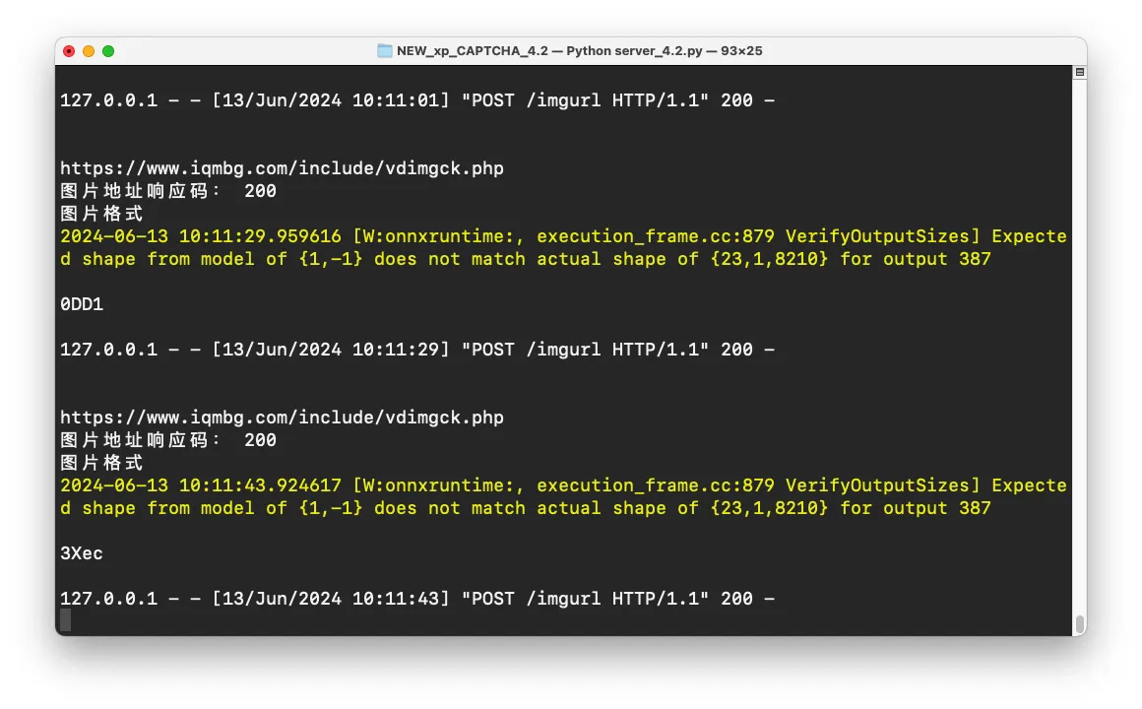This screenshot has width=1142, height=709.
Task: Click the terminal cursor block at the prompt
Action: (x=66, y=619)
